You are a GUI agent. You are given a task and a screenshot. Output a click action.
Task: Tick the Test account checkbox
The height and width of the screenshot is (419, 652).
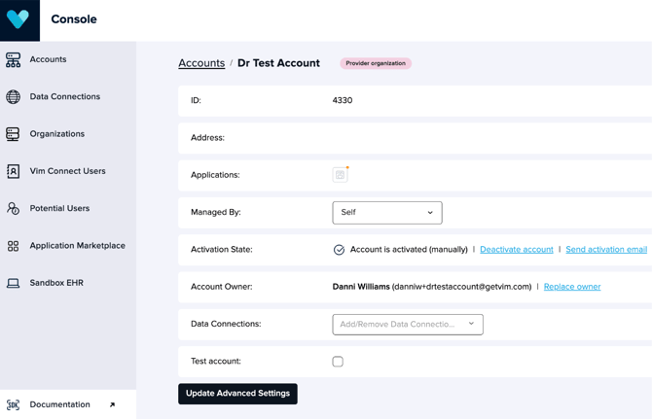(338, 362)
